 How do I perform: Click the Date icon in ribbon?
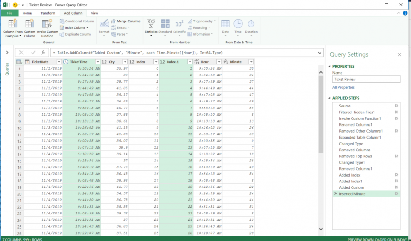[226, 24]
